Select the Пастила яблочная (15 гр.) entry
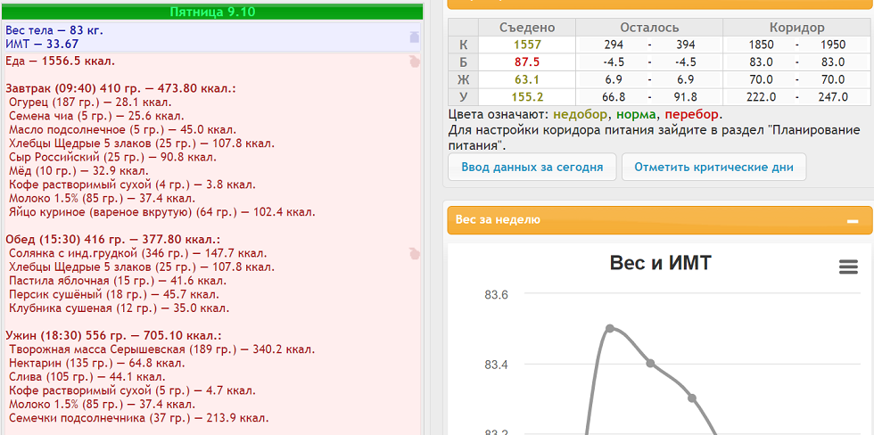 pyautogui.click(x=118, y=281)
